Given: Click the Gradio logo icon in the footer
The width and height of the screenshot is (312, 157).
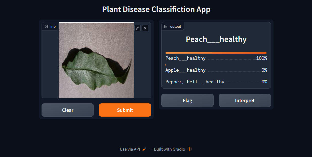Looking at the screenshot, I should coord(189,149).
